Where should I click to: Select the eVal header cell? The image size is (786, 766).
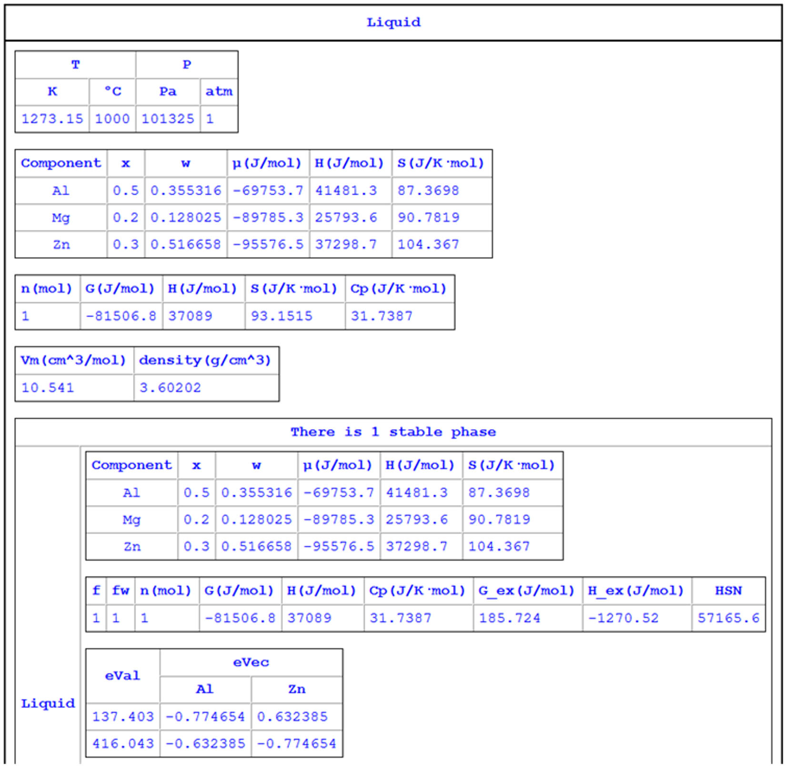[x=122, y=675]
